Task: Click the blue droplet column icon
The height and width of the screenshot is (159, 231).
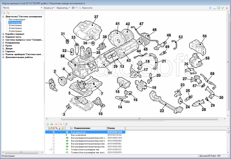Action: click(x=60, y=128)
